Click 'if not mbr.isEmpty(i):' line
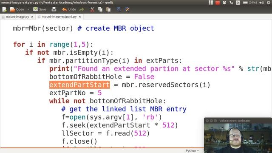Image resolution: width=272 pixels, height=153 pixels. (69, 53)
